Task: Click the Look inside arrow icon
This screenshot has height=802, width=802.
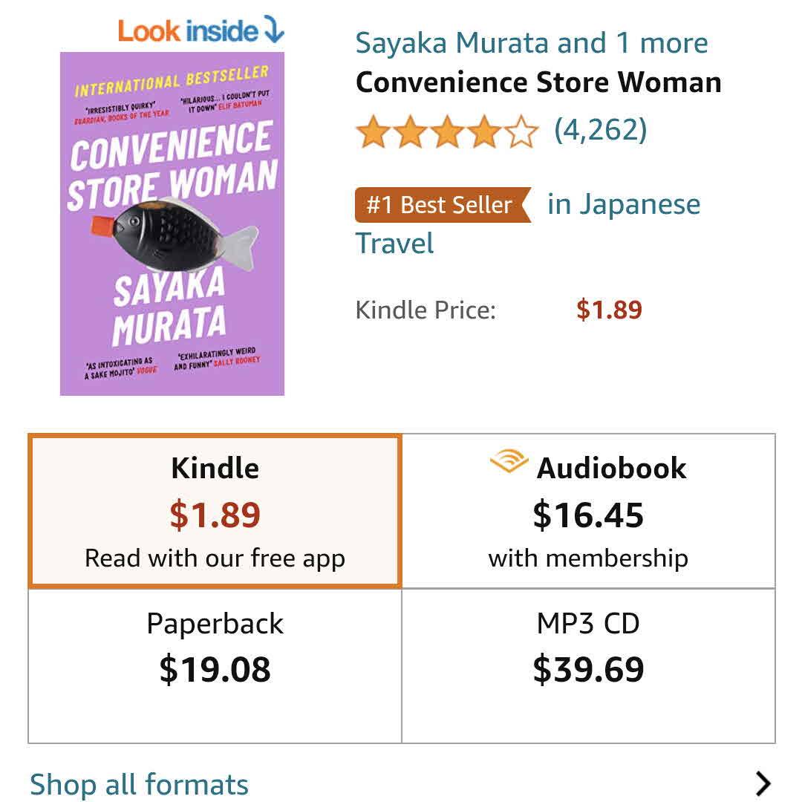Action: point(274,30)
